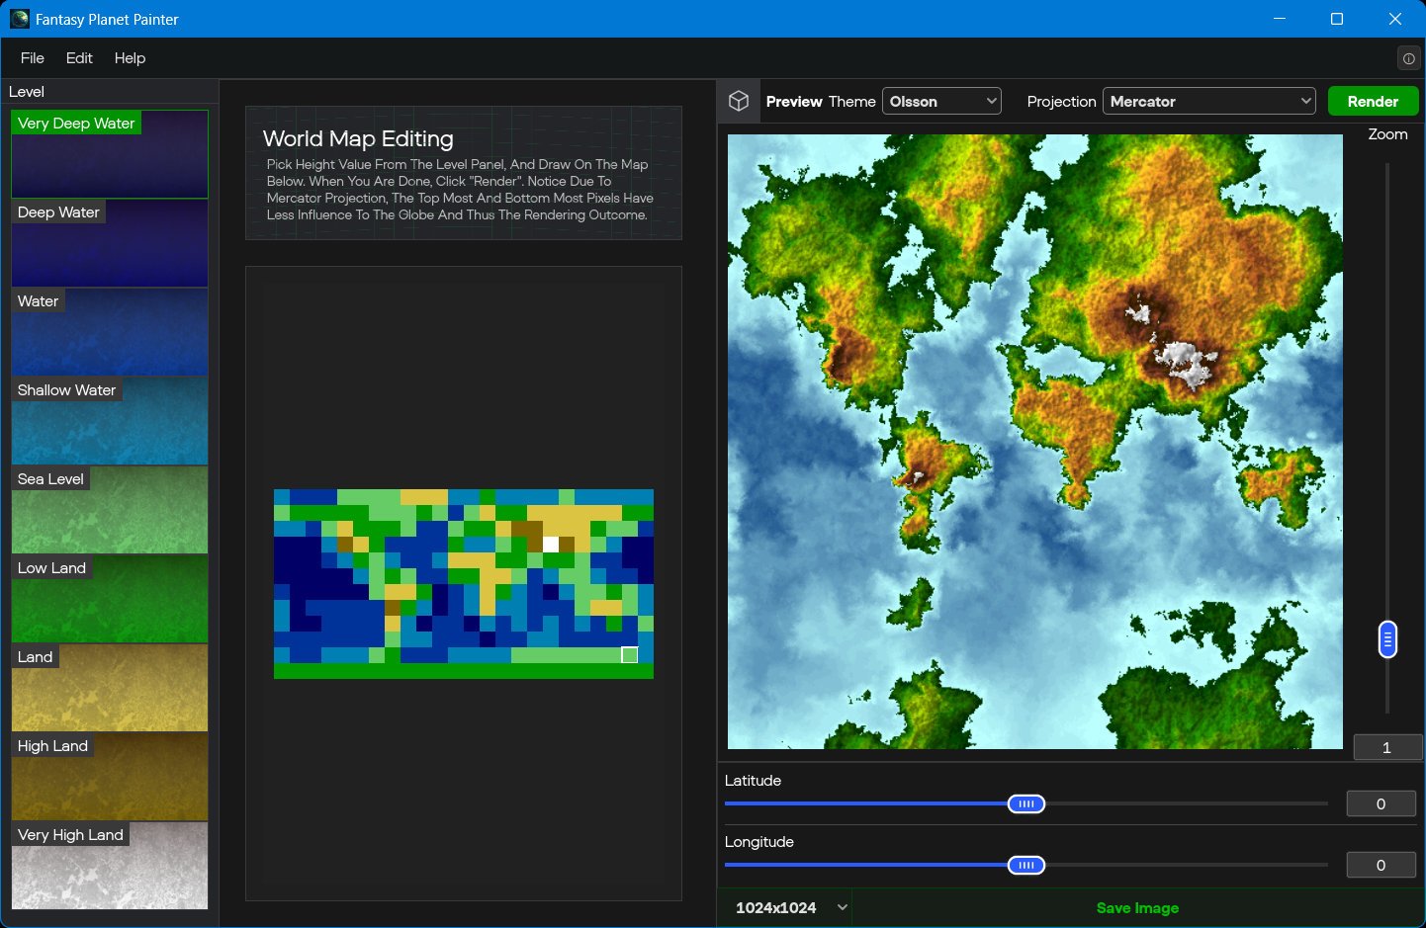The width and height of the screenshot is (1426, 928).
Task: Pick the Shallow Water height level
Action: pos(110,421)
